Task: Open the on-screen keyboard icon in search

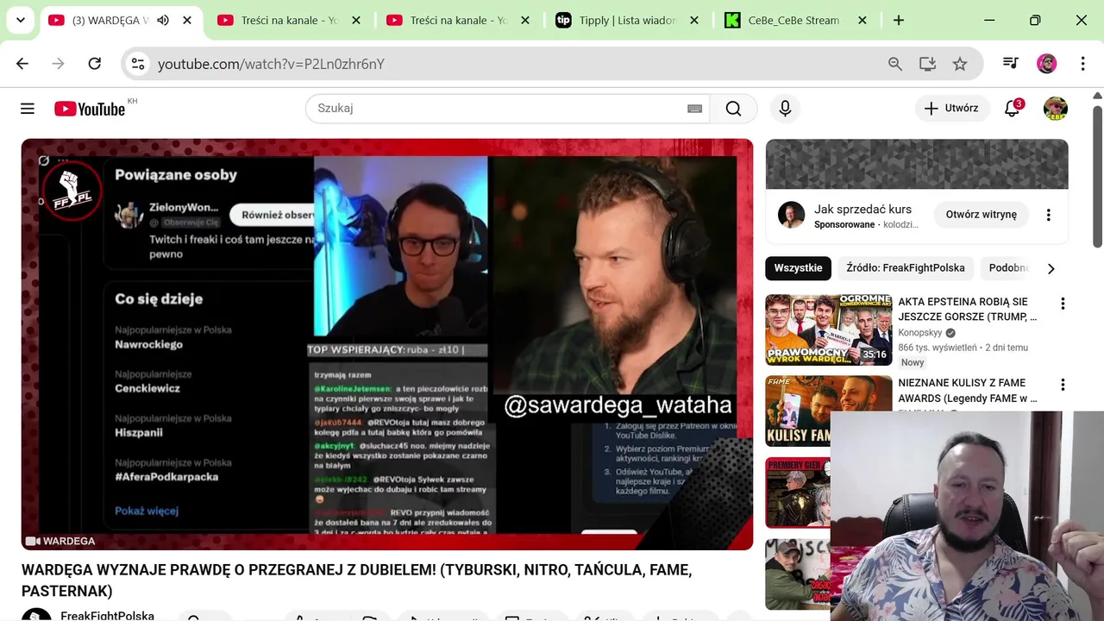Action: point(694,109)
